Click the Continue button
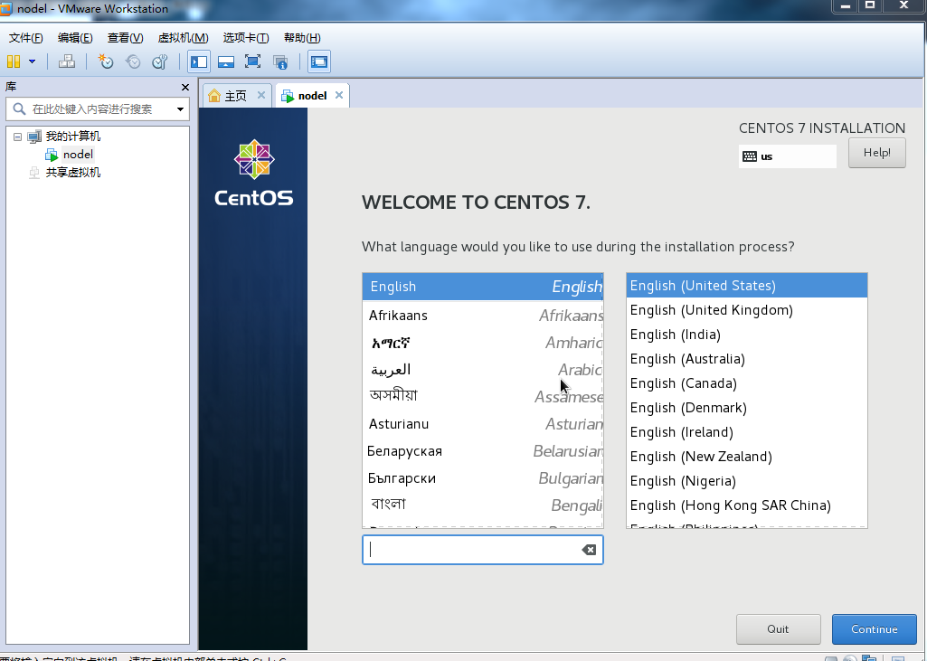 (875, 629)
